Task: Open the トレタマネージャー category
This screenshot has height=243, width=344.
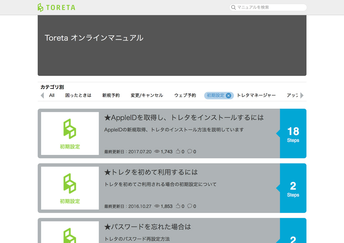Action: tap(256, 96)
